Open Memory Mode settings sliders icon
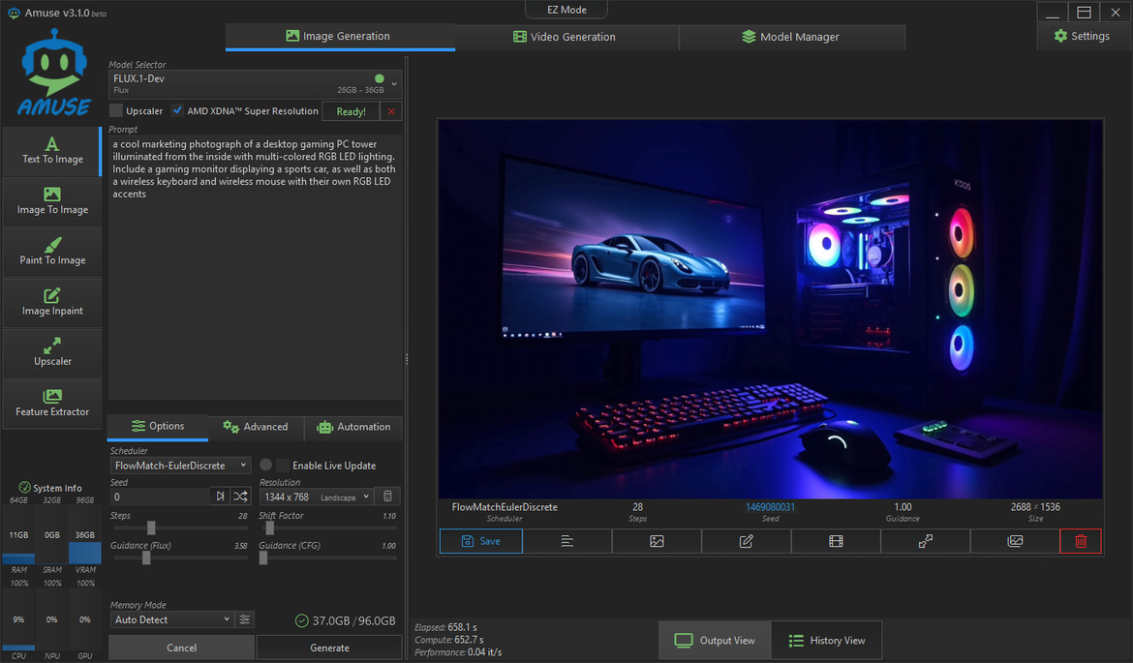 [x=245, y=619]
